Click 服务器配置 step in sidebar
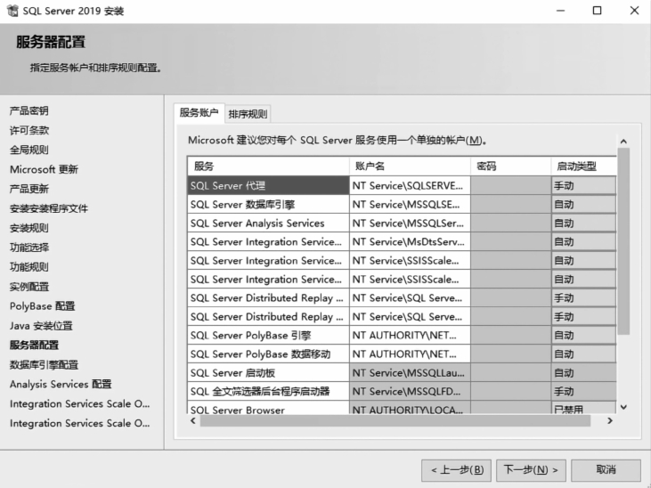This screenshot has height=488, width=651. [34, 346]
